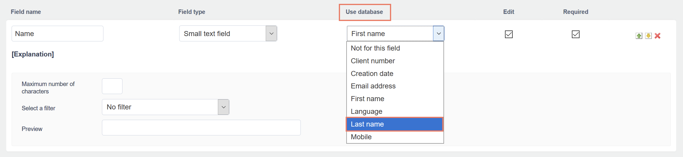Delete the Name field with red X

657,36
